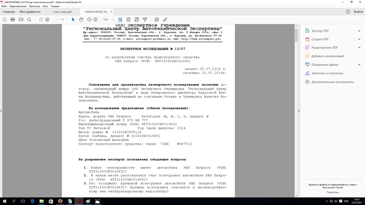
Task: Click the page number input field
Action: click(56, 20)
